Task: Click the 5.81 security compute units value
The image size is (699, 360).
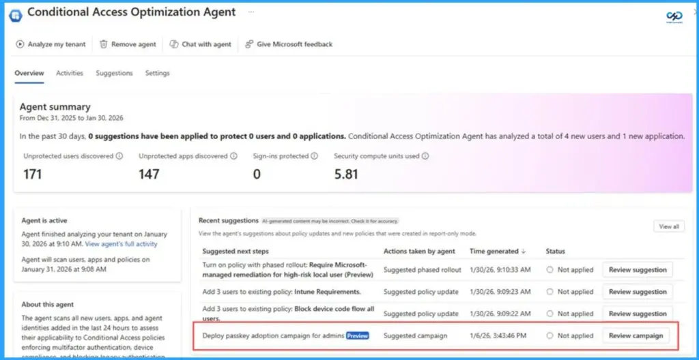Action: (346, 175)
